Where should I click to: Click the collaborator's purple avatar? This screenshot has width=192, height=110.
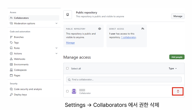point(74,91)
